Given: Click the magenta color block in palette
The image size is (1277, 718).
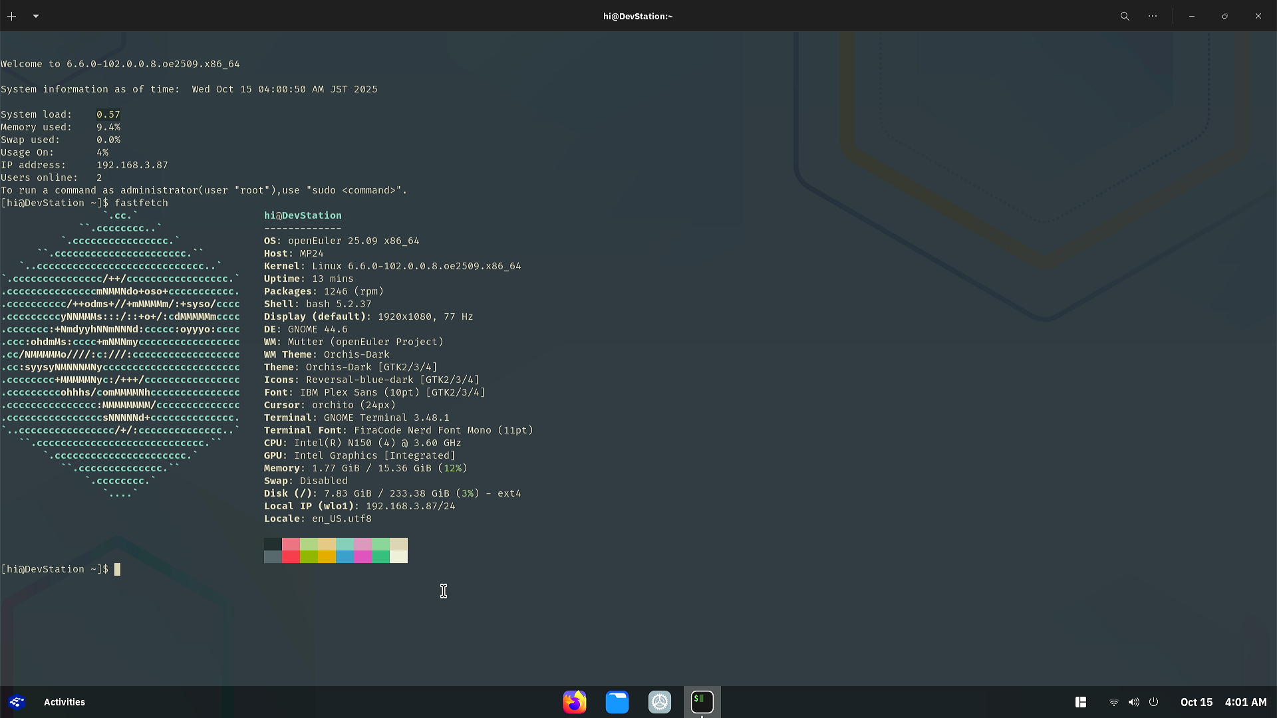Looking at the screenshot, I should [x=362, y=557].
